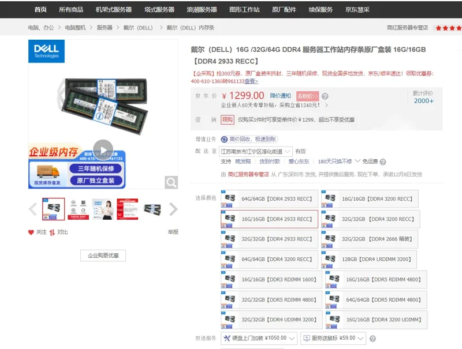462x349 pixels.
Task: Click 货到付款 support link
Action: coord(270,162)
